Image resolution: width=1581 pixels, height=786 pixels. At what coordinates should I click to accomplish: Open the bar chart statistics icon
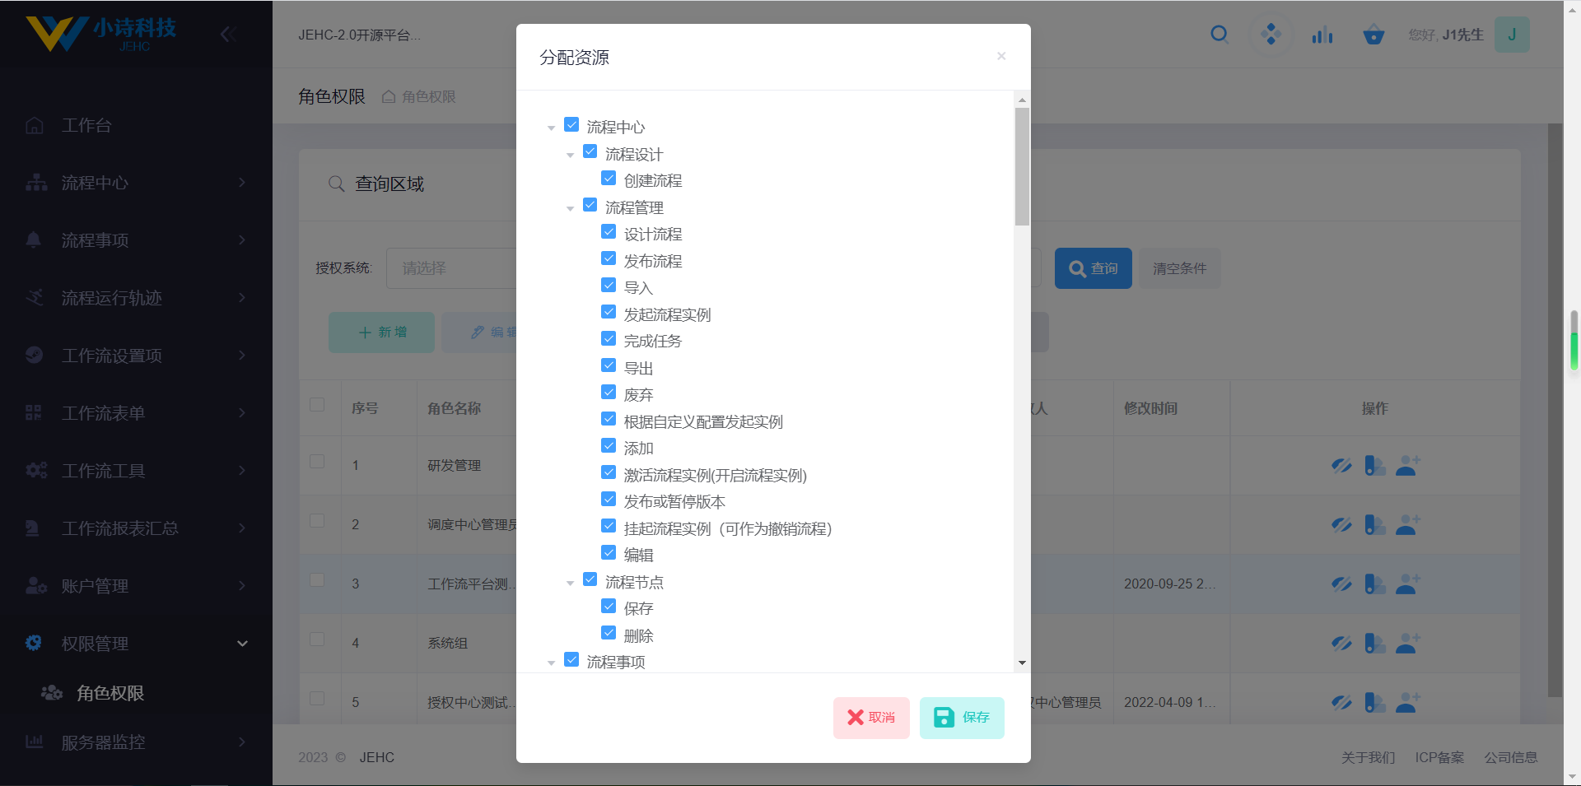1322,35
